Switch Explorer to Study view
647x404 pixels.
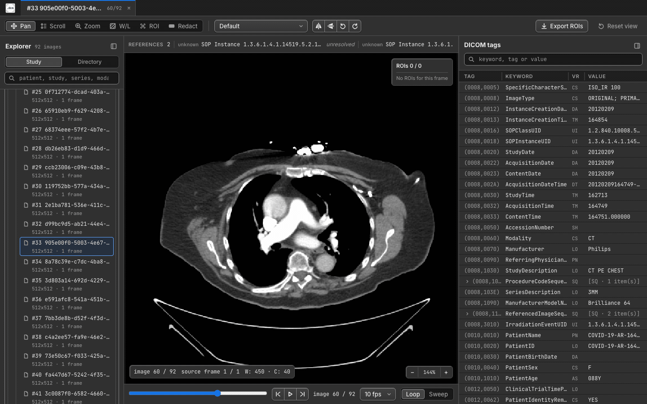pyautogui.click(x=34, y=62)
